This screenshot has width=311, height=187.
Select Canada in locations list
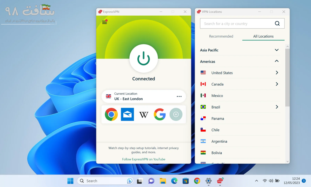[240, 84]
